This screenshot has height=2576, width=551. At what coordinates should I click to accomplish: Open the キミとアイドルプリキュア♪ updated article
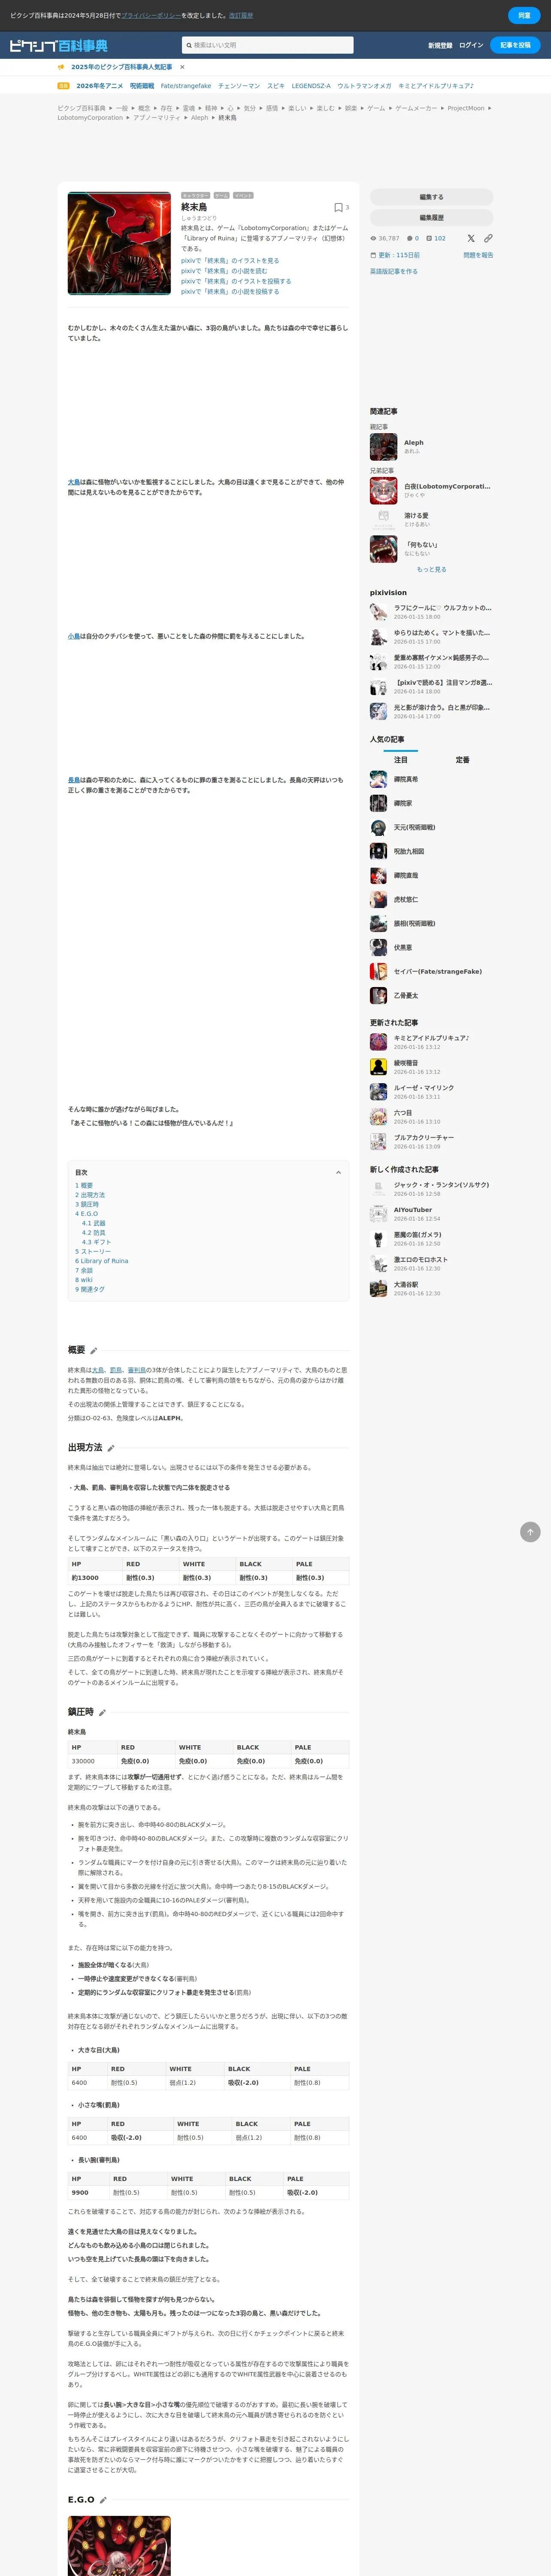431,1038
